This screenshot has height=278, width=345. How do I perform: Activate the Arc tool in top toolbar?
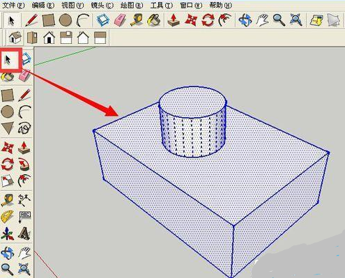(83, 20)
